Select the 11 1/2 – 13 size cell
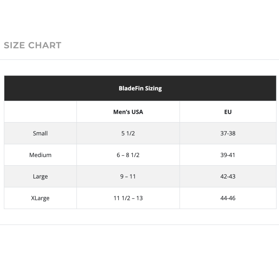Image resolution: width=279 pixels, height=279 pixels. pos(128,198)
